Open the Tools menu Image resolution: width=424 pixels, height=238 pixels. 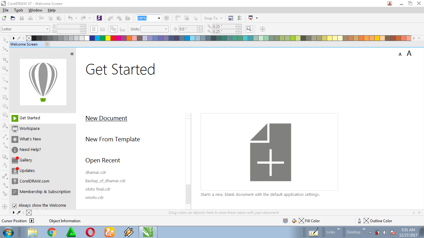pos(19,10)
